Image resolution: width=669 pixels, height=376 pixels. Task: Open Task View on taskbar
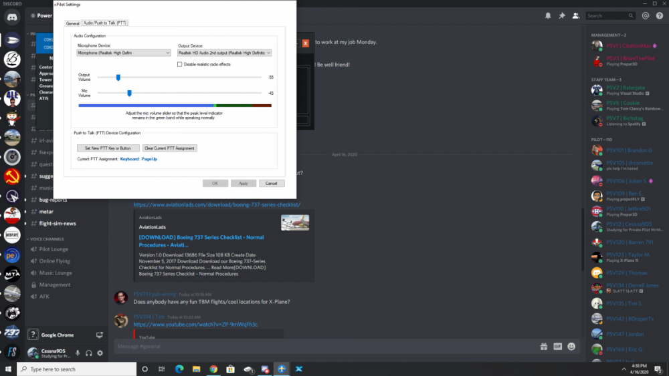point(162,369)
